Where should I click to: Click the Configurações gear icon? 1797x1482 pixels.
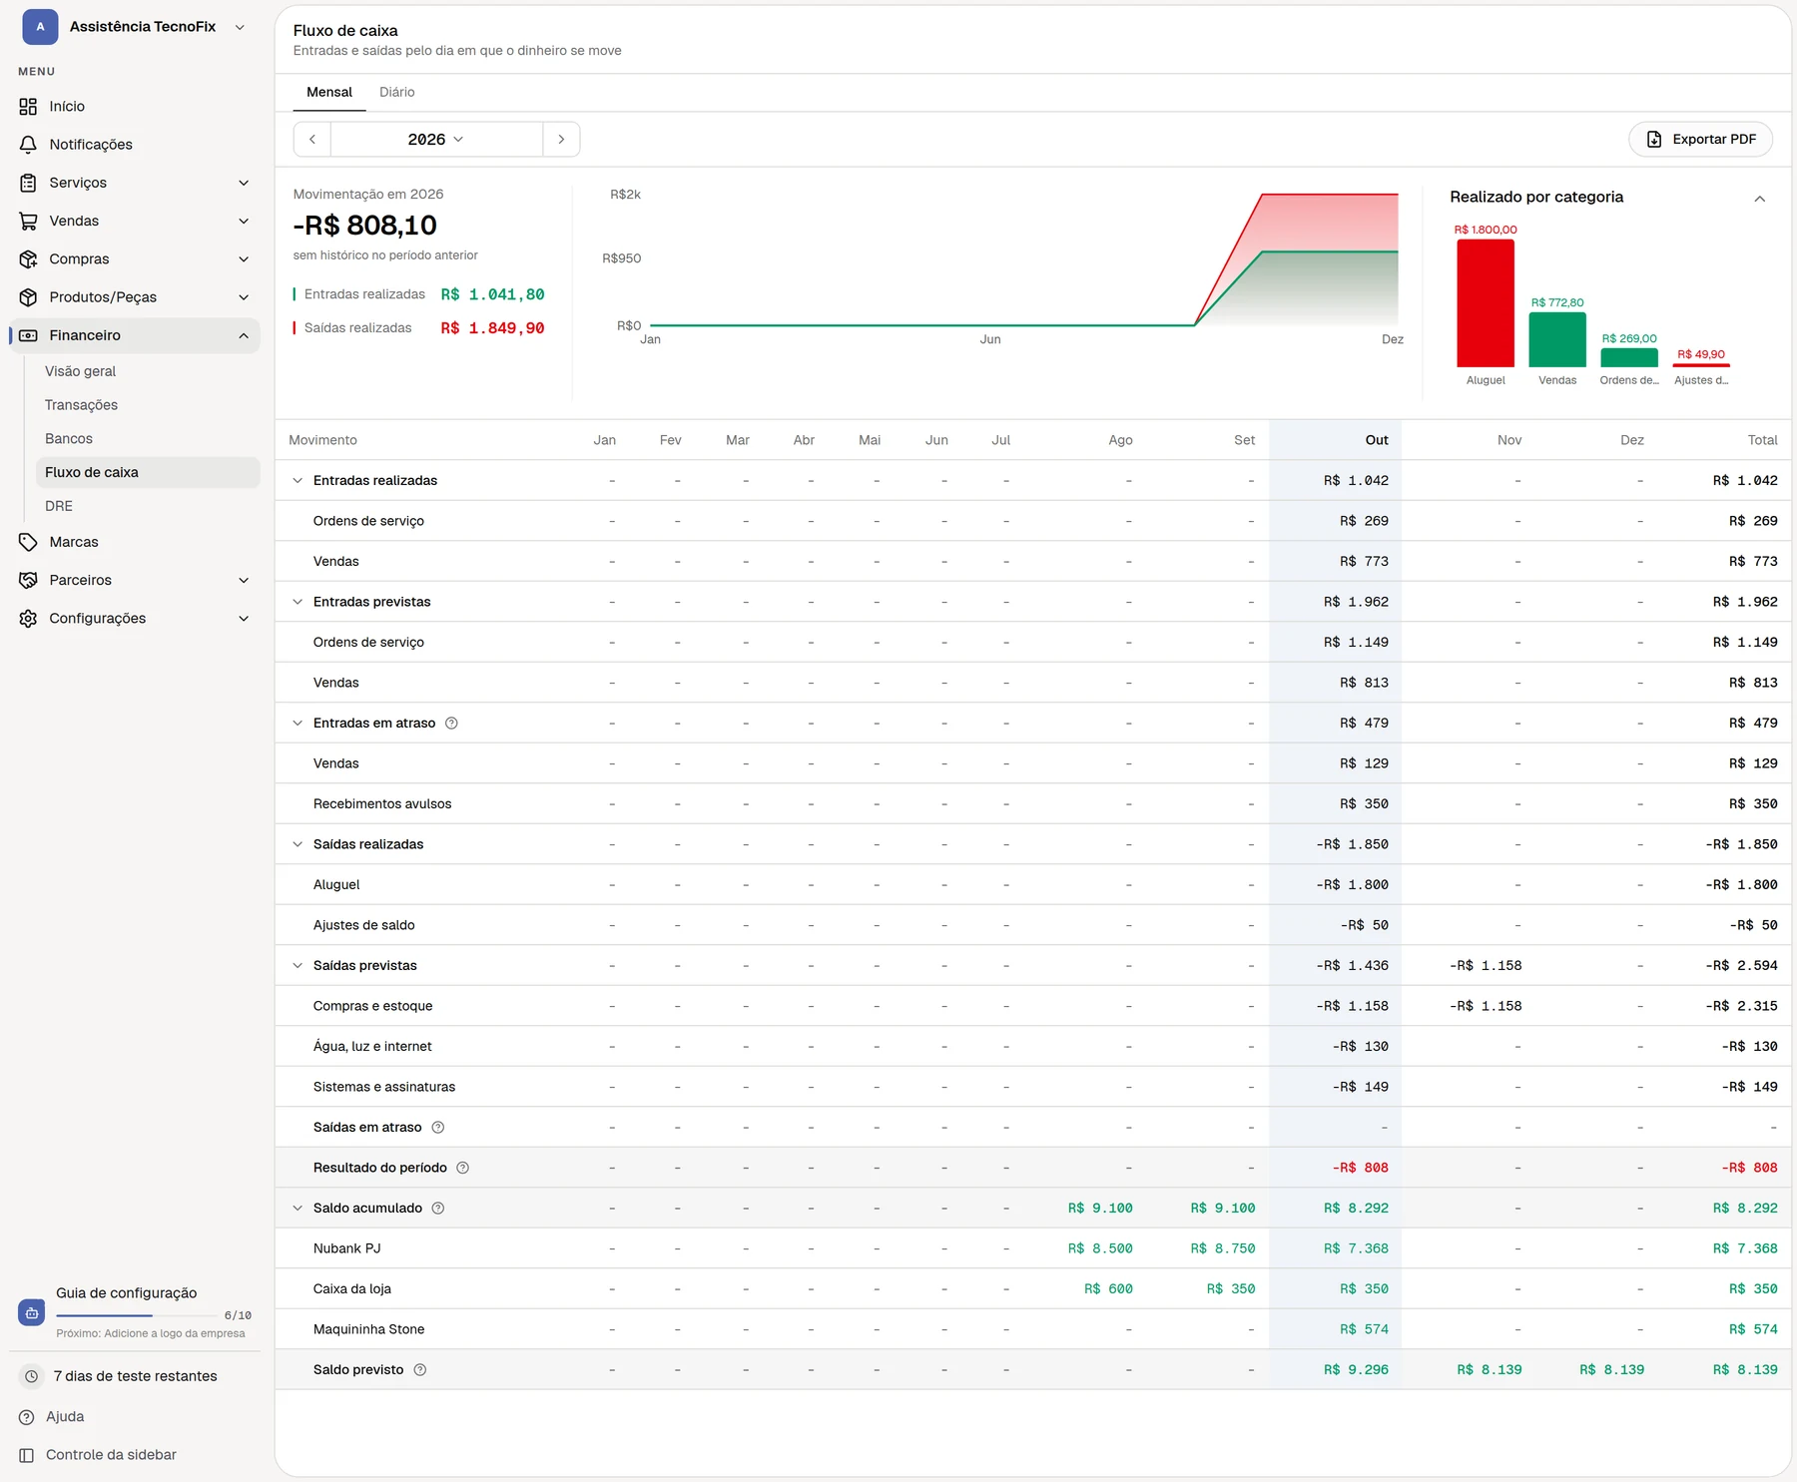tap(28, 619)
